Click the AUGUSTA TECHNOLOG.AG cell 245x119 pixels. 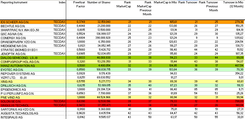click(x=19, y=114)
